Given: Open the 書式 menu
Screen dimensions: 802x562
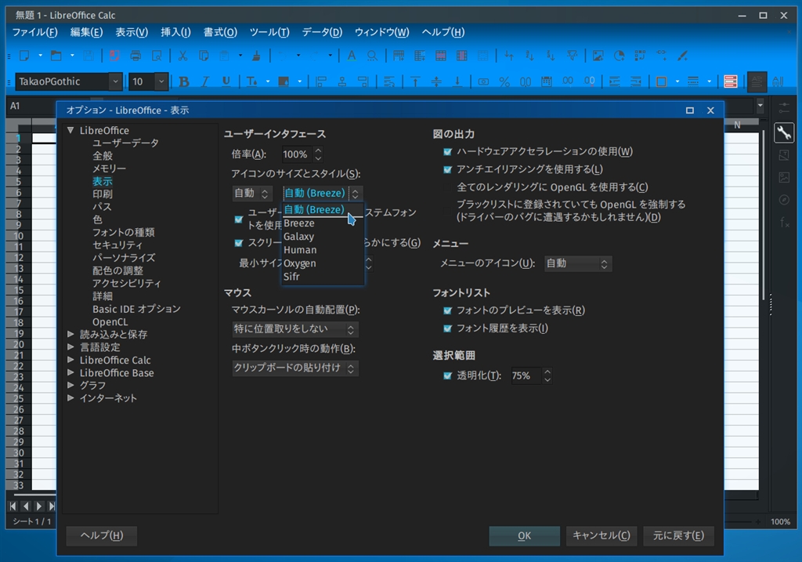Looking at the screenshot, I should pos(220,32).
